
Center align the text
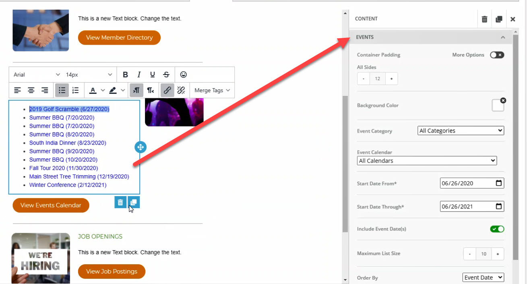point(31,90)
